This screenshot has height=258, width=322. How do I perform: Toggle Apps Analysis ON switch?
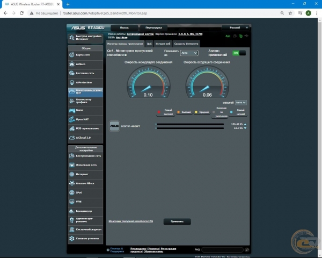239,53
